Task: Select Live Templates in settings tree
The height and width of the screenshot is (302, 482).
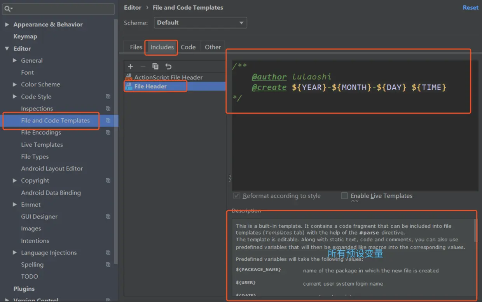Action: coord(42,145)
